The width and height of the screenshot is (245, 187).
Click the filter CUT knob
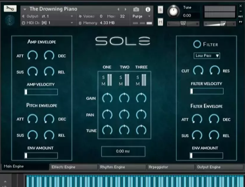198,70
